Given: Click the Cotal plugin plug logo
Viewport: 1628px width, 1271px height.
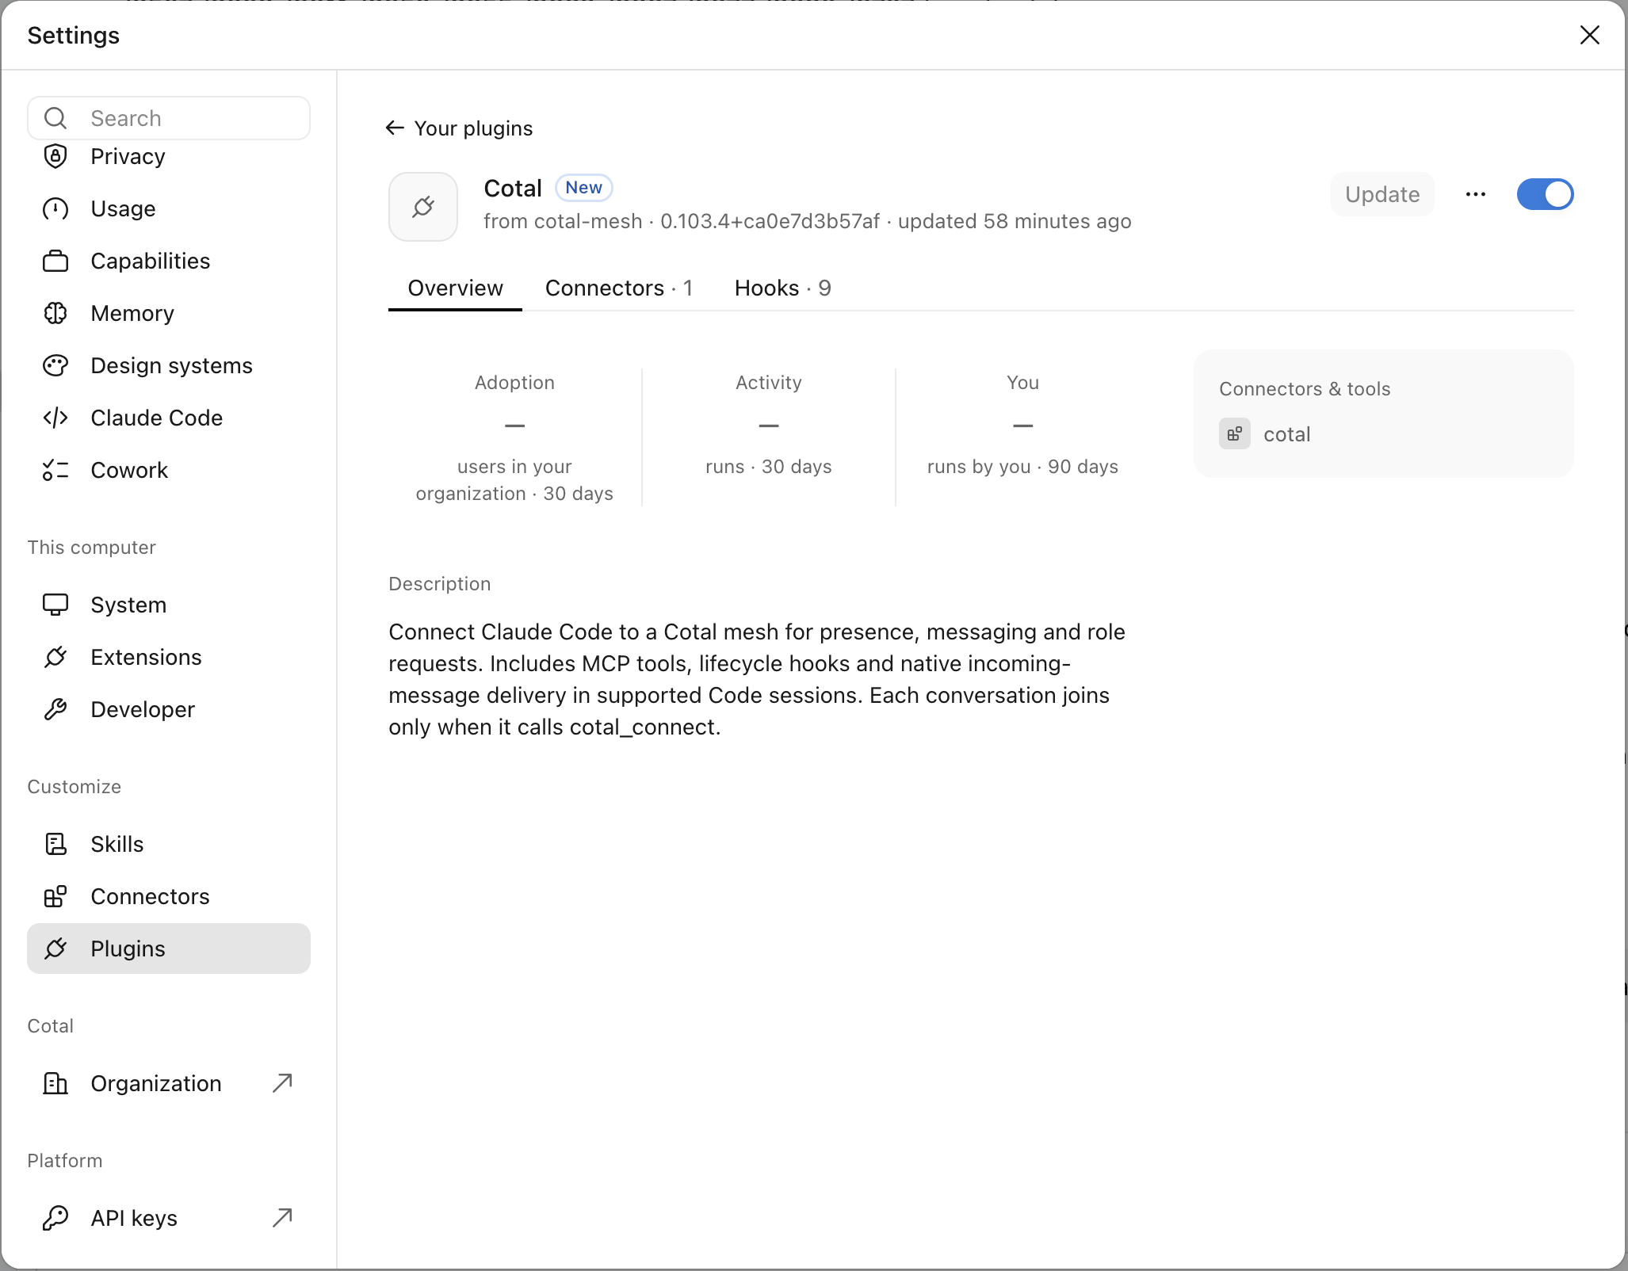Looking at the screenshot, I should pyautogui.click(x=423, y=207).
